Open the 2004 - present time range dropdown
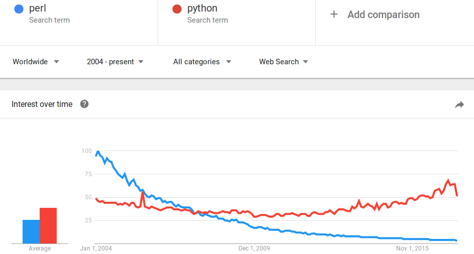Image resolution: width=474 pixels, height=254 pixels. pyautogui.click(x=115, y=62)
